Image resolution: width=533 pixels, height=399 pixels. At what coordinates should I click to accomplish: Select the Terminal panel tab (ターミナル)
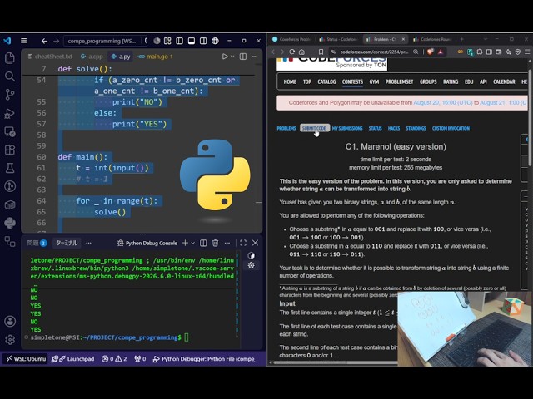coord(67,243)
